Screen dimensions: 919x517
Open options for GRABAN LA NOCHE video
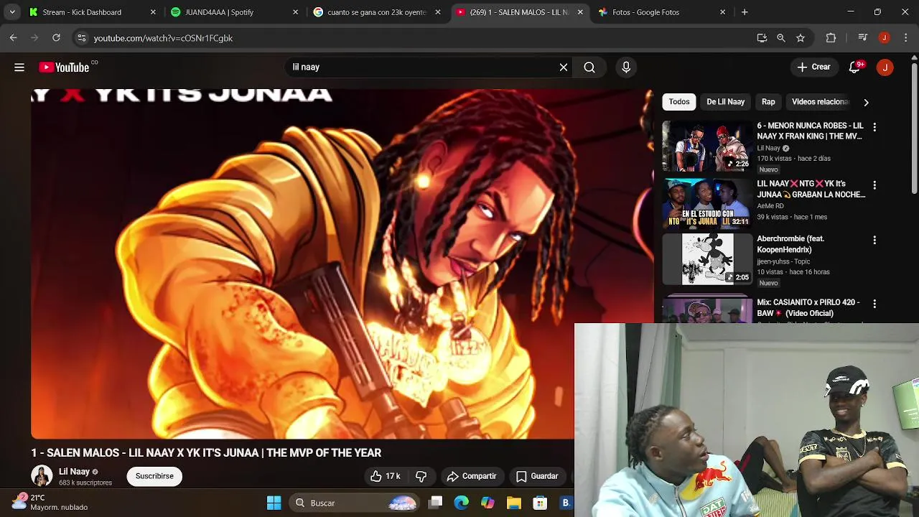pos(874,184)
